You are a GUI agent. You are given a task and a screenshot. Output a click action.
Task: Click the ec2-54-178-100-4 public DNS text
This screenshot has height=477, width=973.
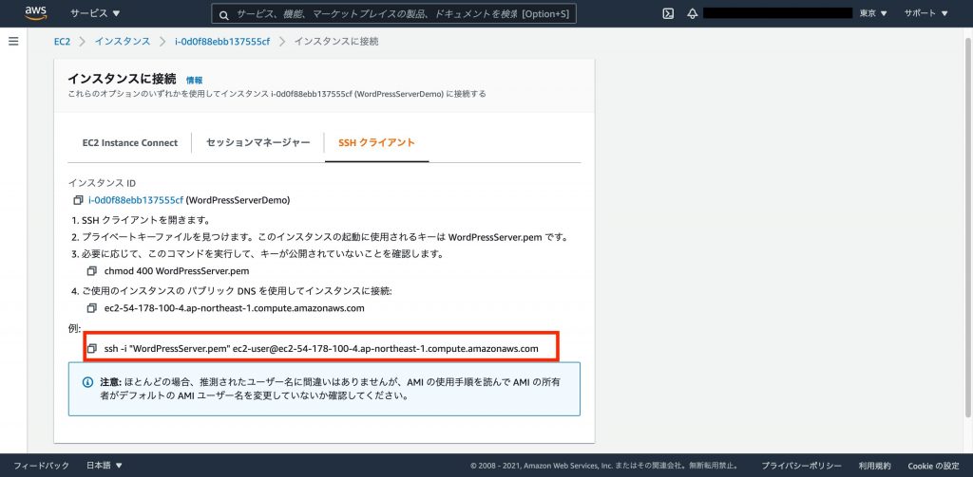click(234, 308)
